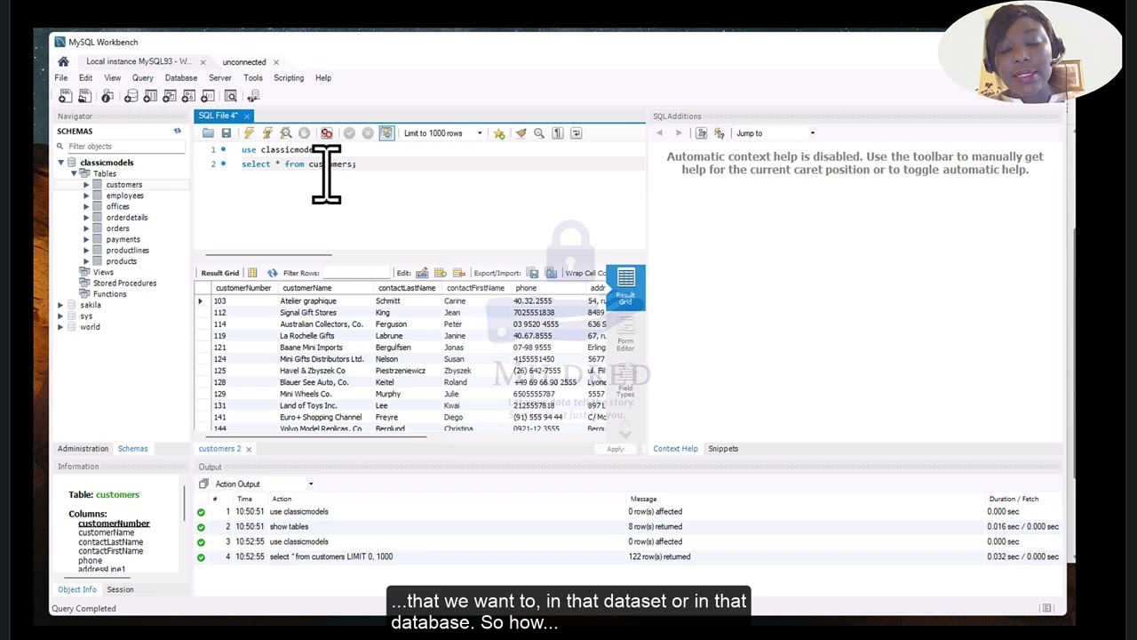The width and height of the screenshot is (1137, 640).
Task: Create a new stored procedure icon
Action: [x=189, y=96]
